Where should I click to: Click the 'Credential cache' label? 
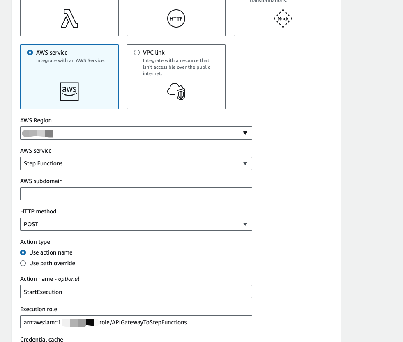click(41, 339)
